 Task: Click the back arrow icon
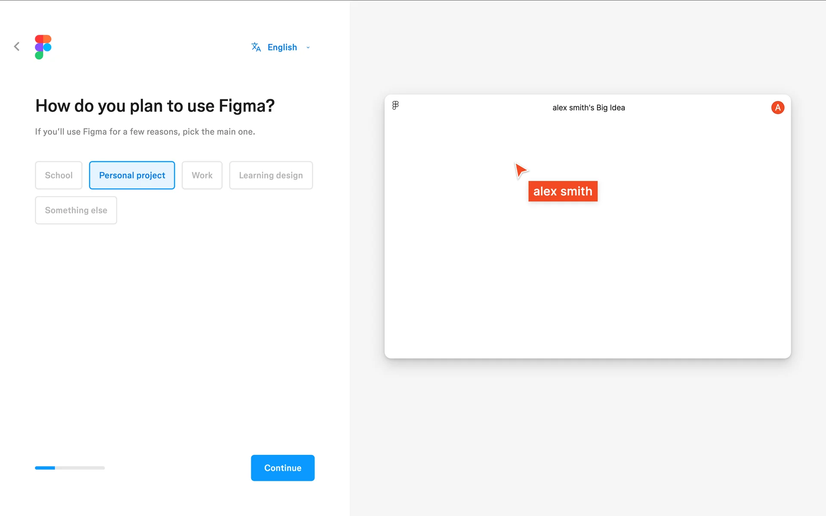[x=17, y=46]
